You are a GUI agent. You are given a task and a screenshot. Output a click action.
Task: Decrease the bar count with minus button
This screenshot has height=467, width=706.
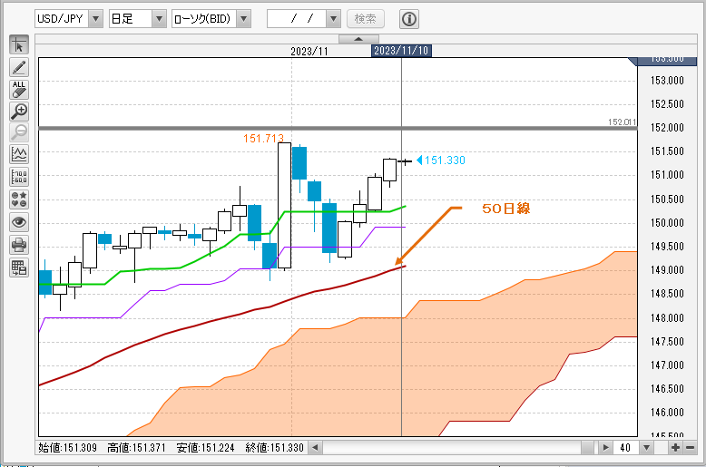[x=690, y=448]
